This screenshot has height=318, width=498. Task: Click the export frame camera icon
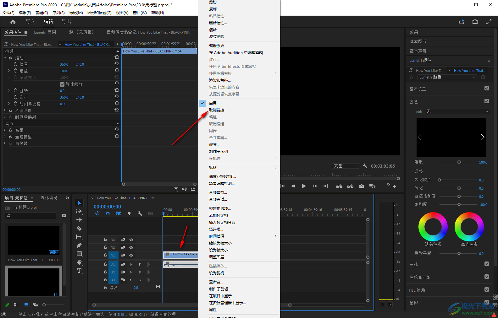click(362, 186)
